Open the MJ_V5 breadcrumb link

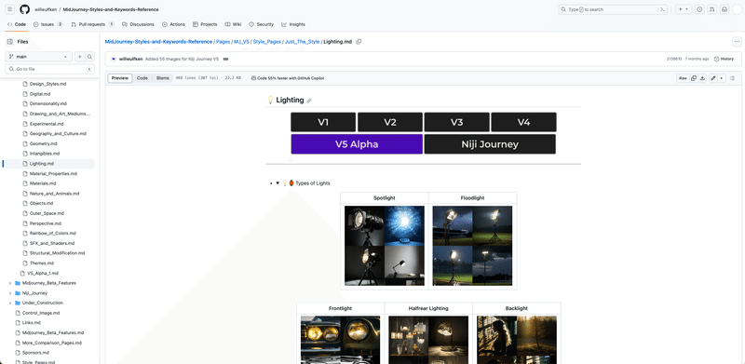[x=241, y=42]
